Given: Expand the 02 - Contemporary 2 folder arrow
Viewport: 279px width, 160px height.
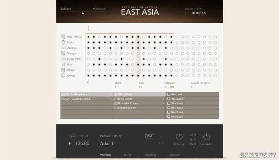Looking at the screenshot, I should [x=111, y=99].
